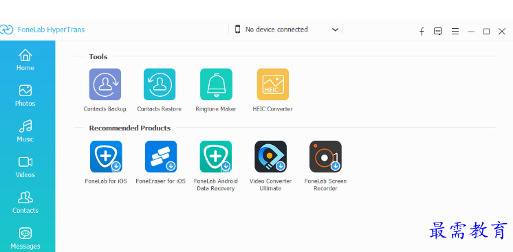Open the hamburger menu icon
Image resolution: width=513 pixels, height=252 pixels.
455,32
